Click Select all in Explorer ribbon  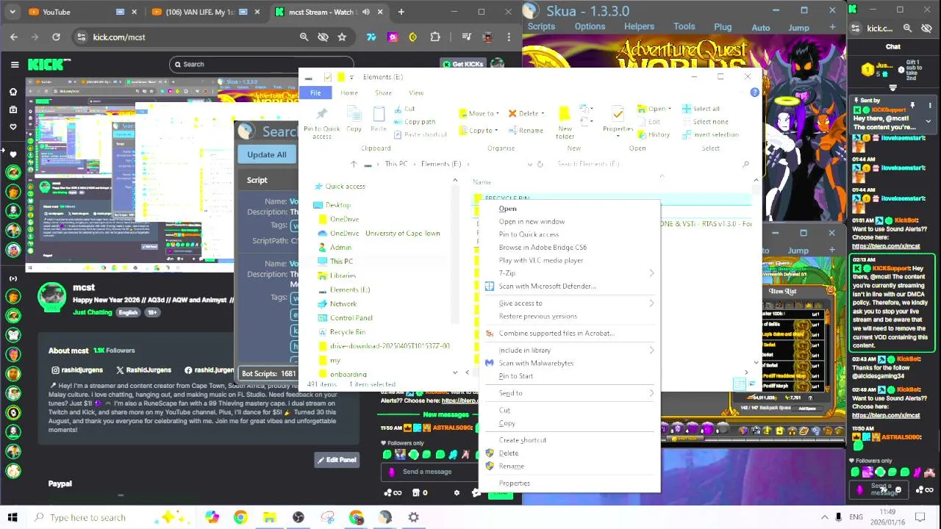point(701,109)
